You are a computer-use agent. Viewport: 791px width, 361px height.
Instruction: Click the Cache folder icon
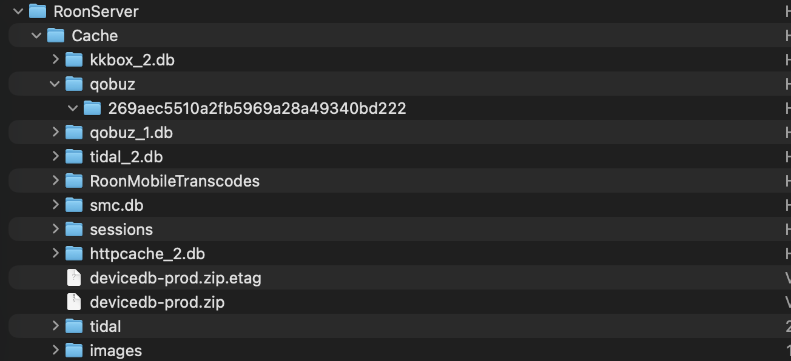[56, 35]
